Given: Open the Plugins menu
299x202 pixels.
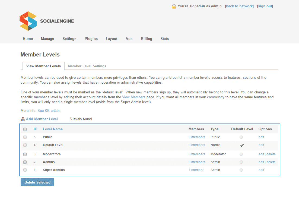Looking at the screenshot, I should (x=91, y=39).
